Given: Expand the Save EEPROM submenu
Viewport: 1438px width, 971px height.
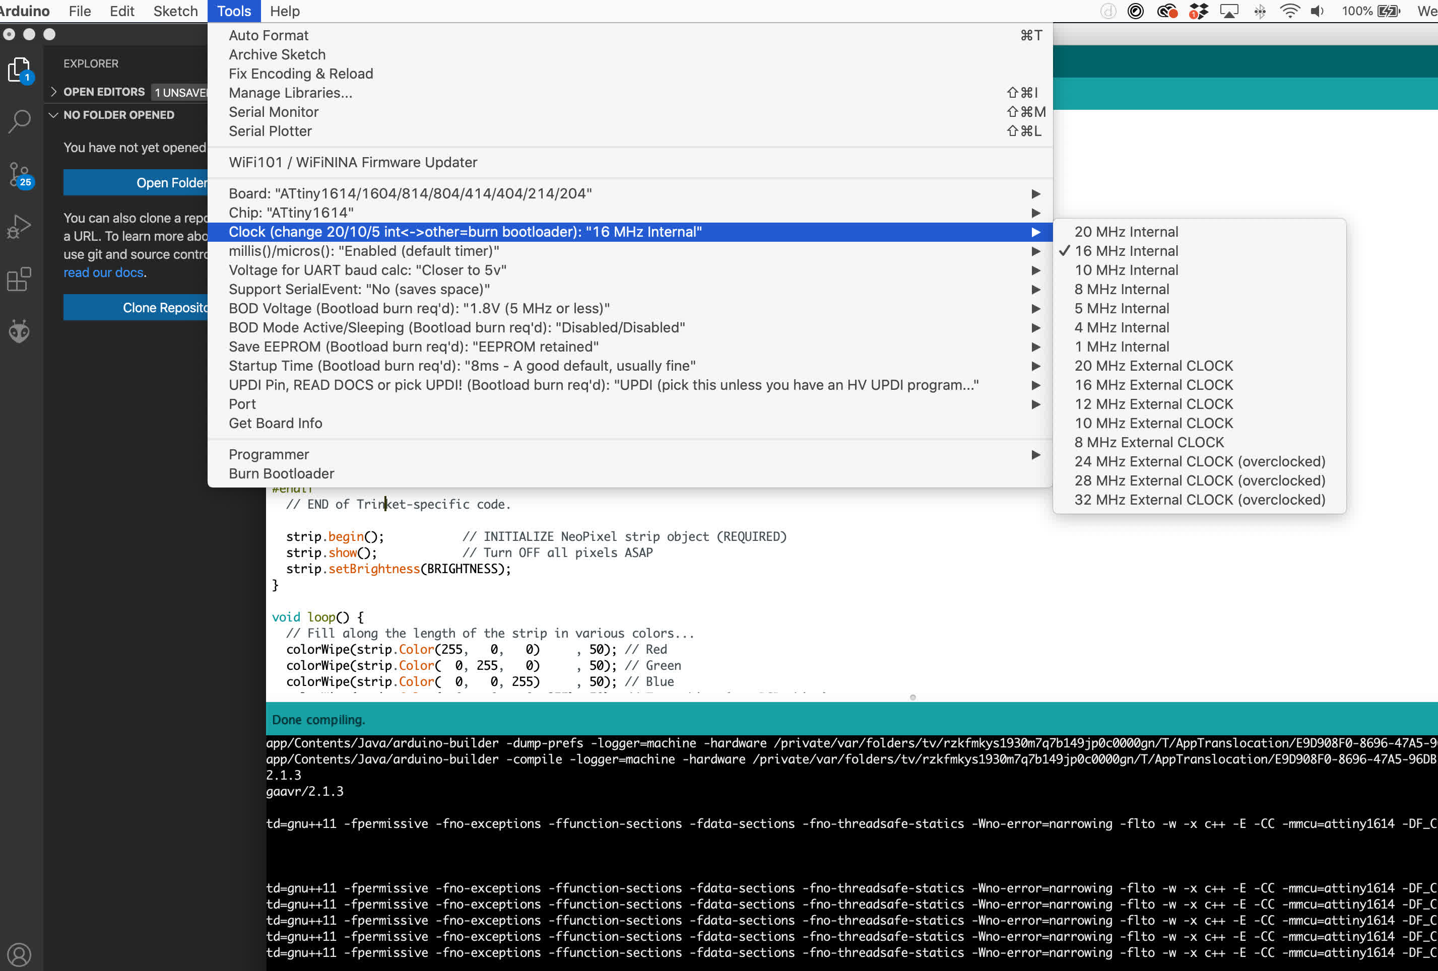Looking at the screenshot, I should 630,347.
